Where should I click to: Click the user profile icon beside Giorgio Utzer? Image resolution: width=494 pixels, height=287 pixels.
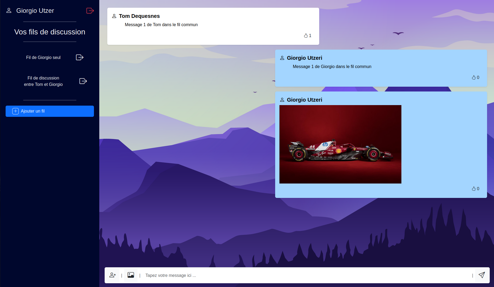click(9, 11)
